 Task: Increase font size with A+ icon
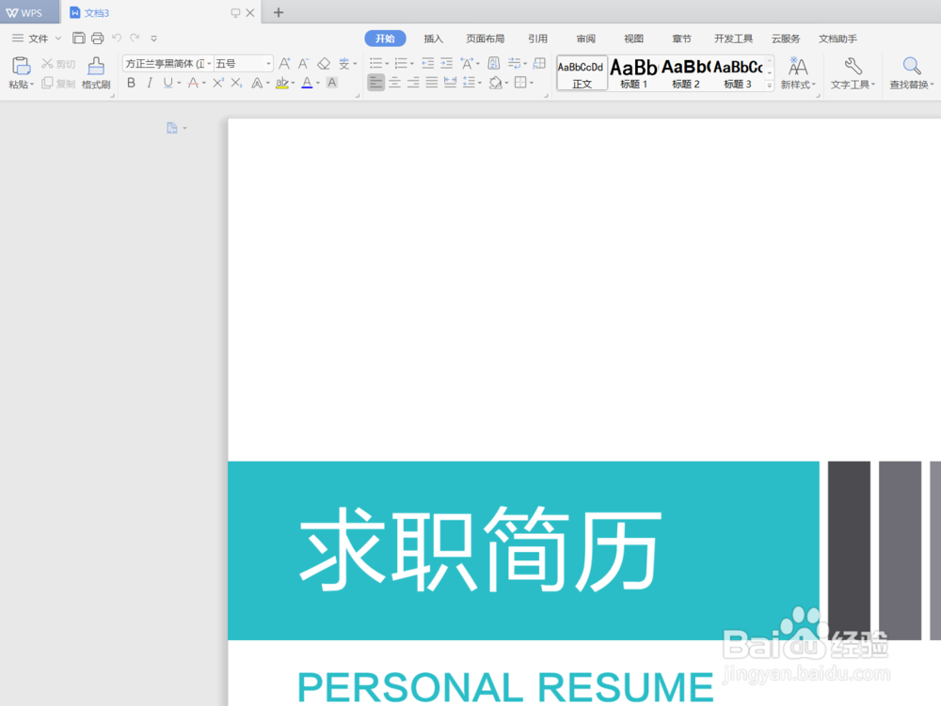click(x=284, y=63)
